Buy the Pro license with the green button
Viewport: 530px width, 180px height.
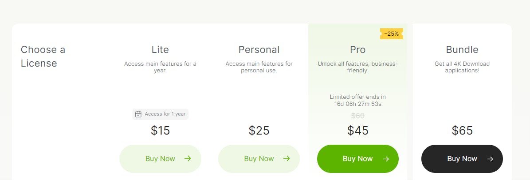click(x=358, y=159)
